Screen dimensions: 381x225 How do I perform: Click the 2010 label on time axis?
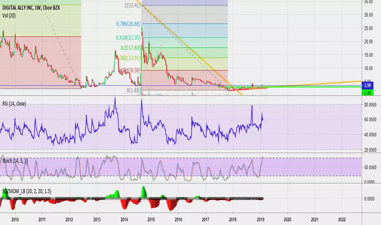coord(15,219)
